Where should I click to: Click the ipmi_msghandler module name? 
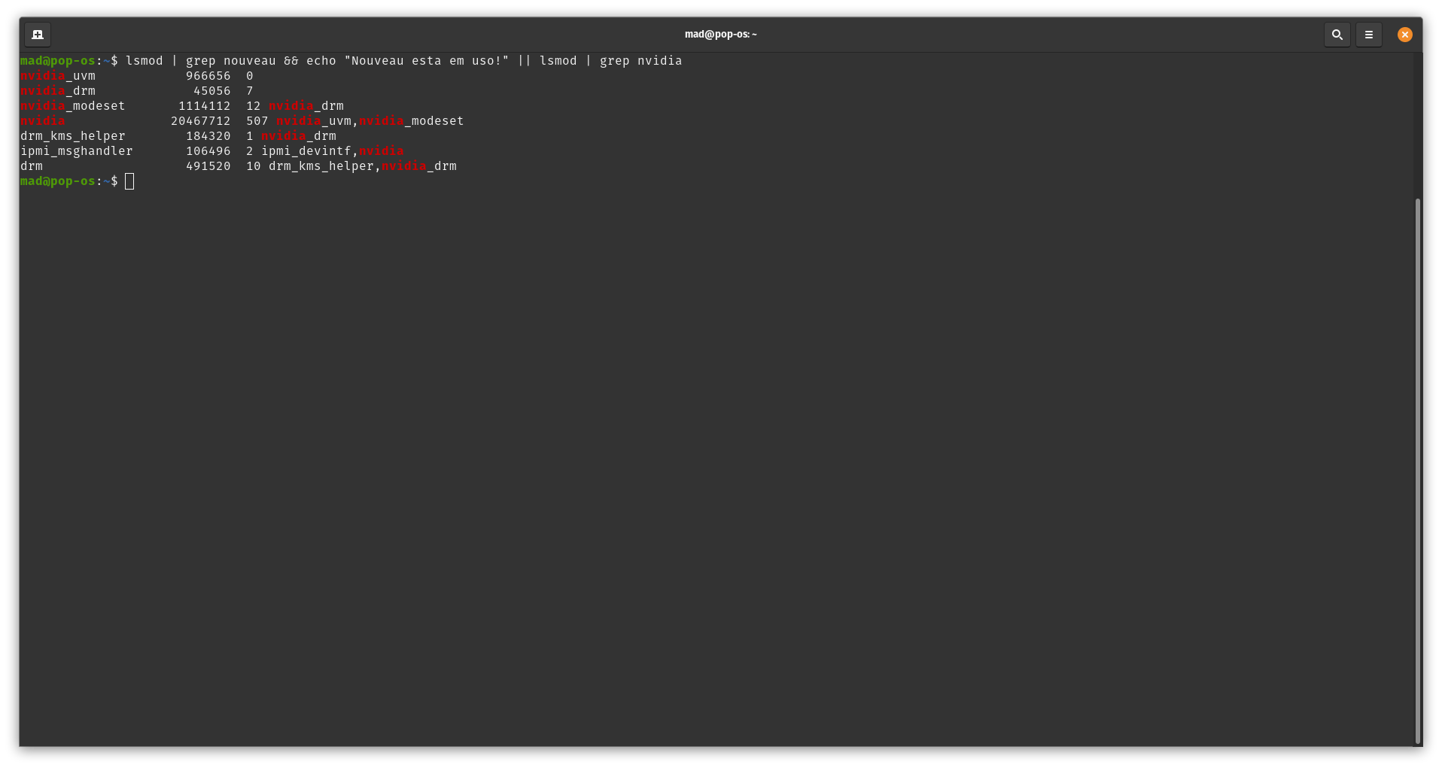pos(77,151)
